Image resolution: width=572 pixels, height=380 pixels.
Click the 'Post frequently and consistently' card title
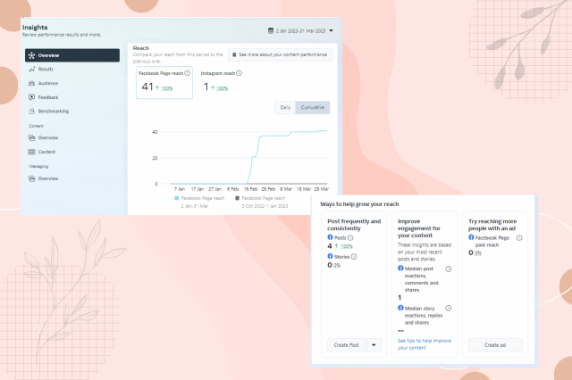point(354,225)
